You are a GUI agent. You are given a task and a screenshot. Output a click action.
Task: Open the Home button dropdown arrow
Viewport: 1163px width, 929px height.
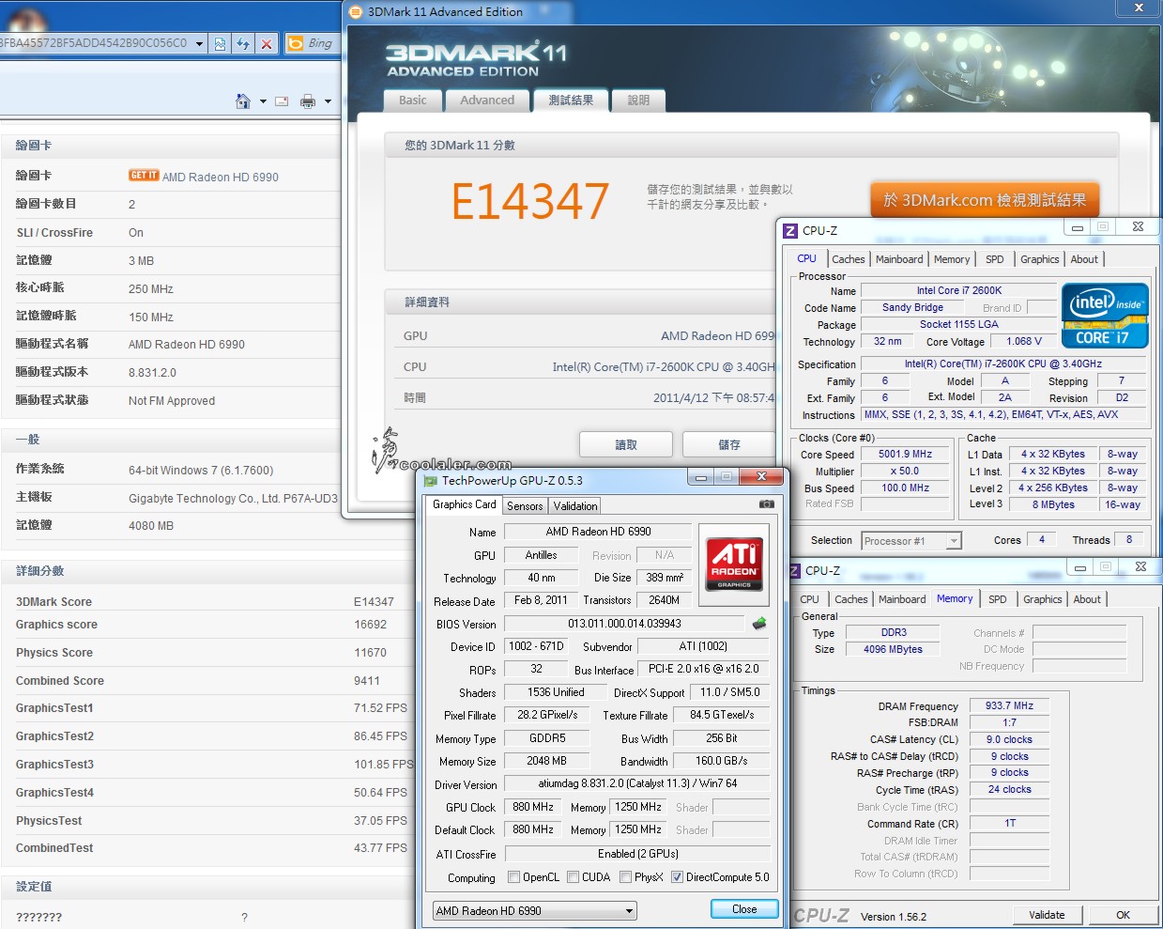263,101
